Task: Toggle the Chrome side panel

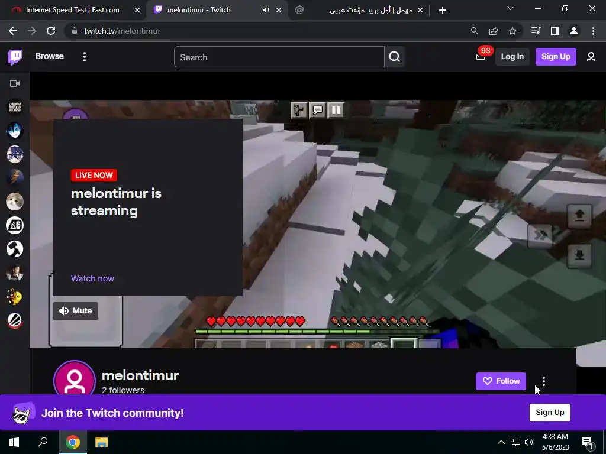Action: click(x=555, y=31)
